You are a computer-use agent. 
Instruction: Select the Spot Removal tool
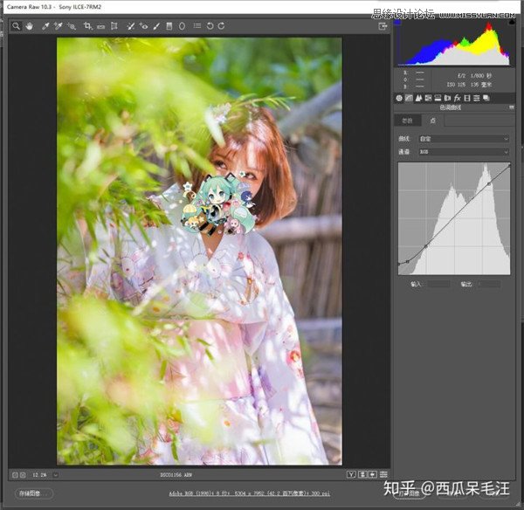131,26
